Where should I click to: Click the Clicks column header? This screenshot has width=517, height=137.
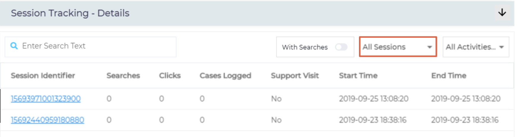click(170, 75)
